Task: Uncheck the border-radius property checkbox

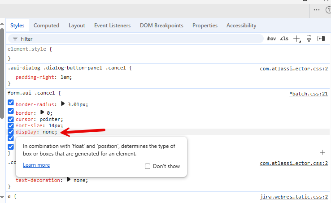Action: coord(11,103)
